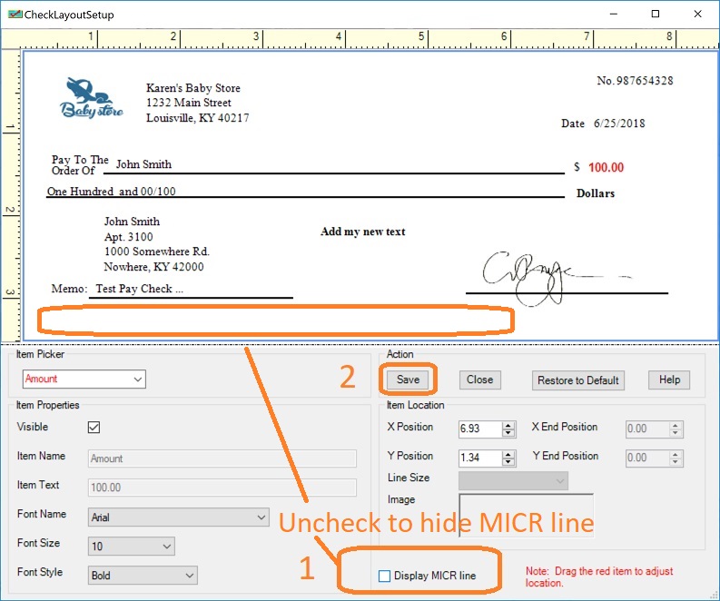Viewport: 720px width, 601px height.
Task: Select 'Karen's Baby Store' company name
Action: 192,88
